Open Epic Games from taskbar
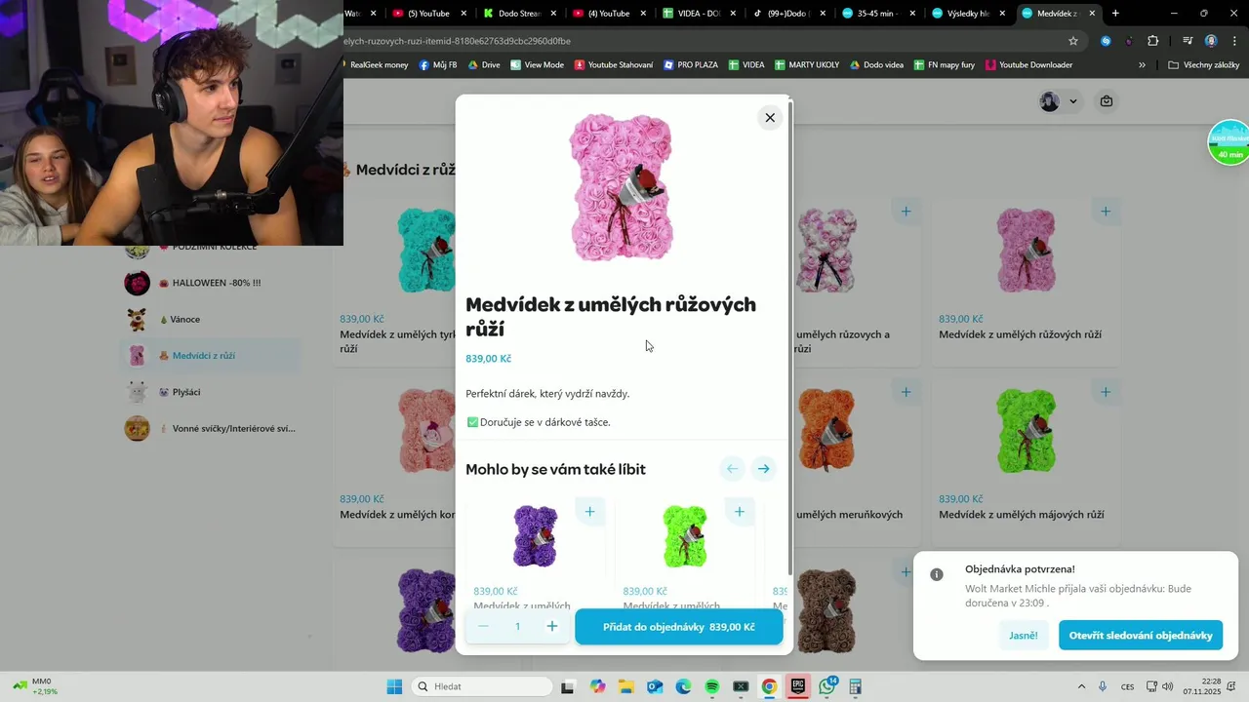 798,686
